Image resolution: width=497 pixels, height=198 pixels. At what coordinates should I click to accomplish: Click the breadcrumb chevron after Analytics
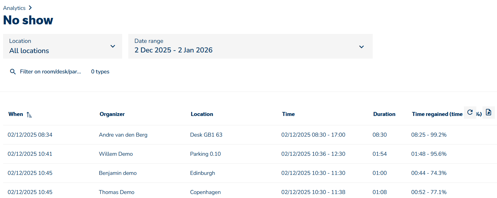coord(30,8)
